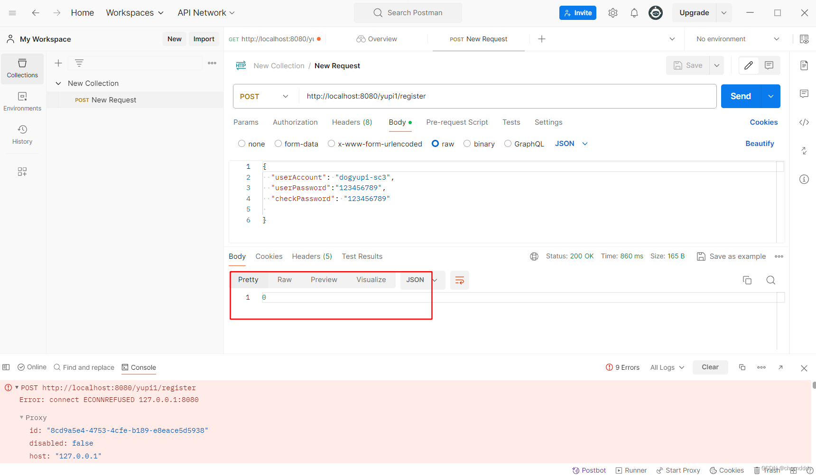
Task: Open Postman settings gear
Action: pos(613,13)
